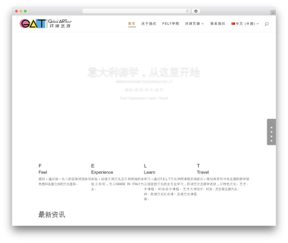Open the 关于我们 menu item
The height and width of the screenshot is (243, 288).
[x=149, y=24]
